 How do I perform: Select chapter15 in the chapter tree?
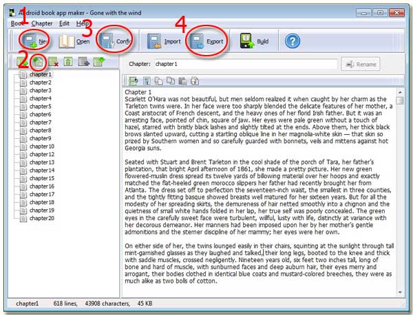click(42, 178)
